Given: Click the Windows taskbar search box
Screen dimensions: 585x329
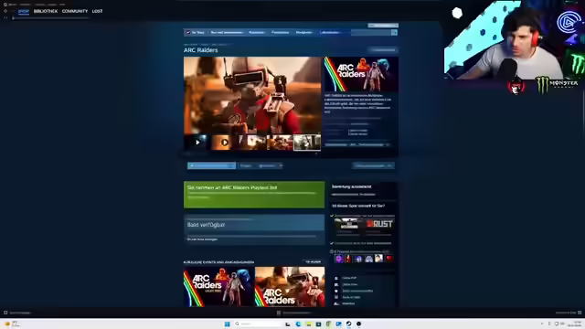Looking at the screenshot, I should click(x=258, y=324).
